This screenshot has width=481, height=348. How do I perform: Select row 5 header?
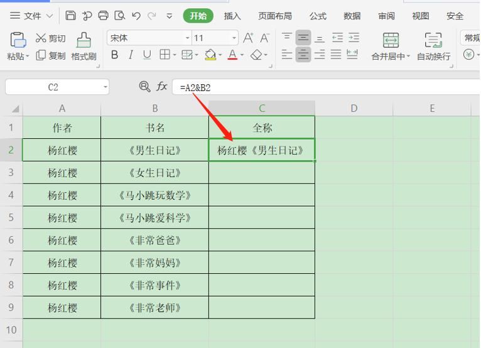[x=11, y=217]
